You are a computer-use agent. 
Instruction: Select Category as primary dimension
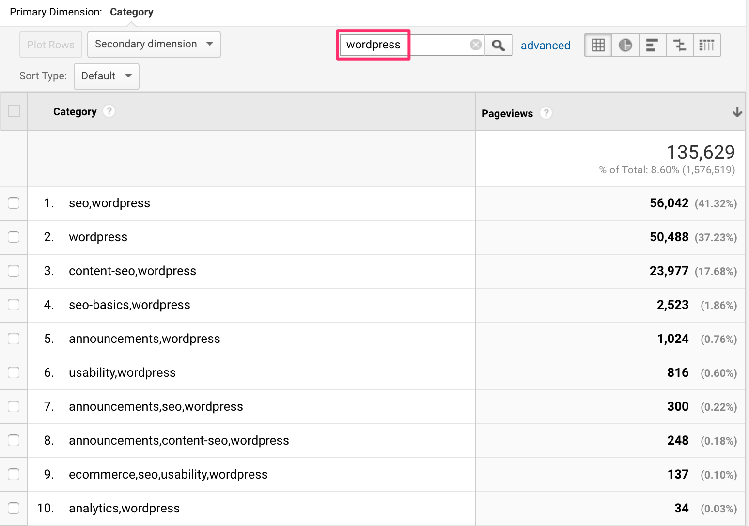(x=131, y=12)
